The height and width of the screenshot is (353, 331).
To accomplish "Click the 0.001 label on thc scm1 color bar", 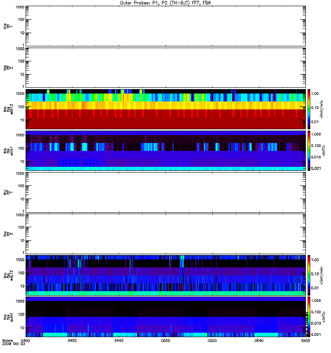I will click(x=316, y=334).
